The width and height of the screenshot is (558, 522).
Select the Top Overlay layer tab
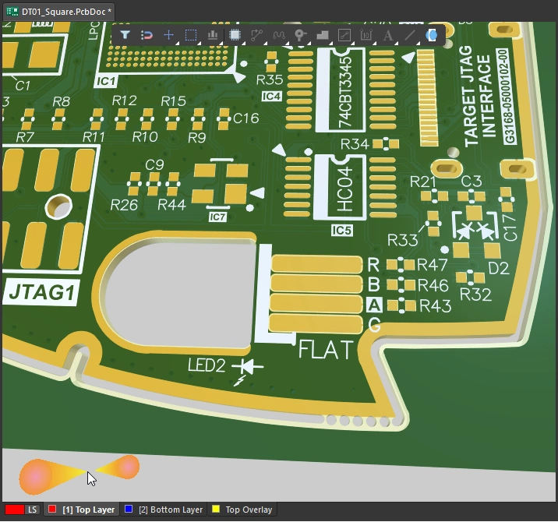[x=242, y=510]
